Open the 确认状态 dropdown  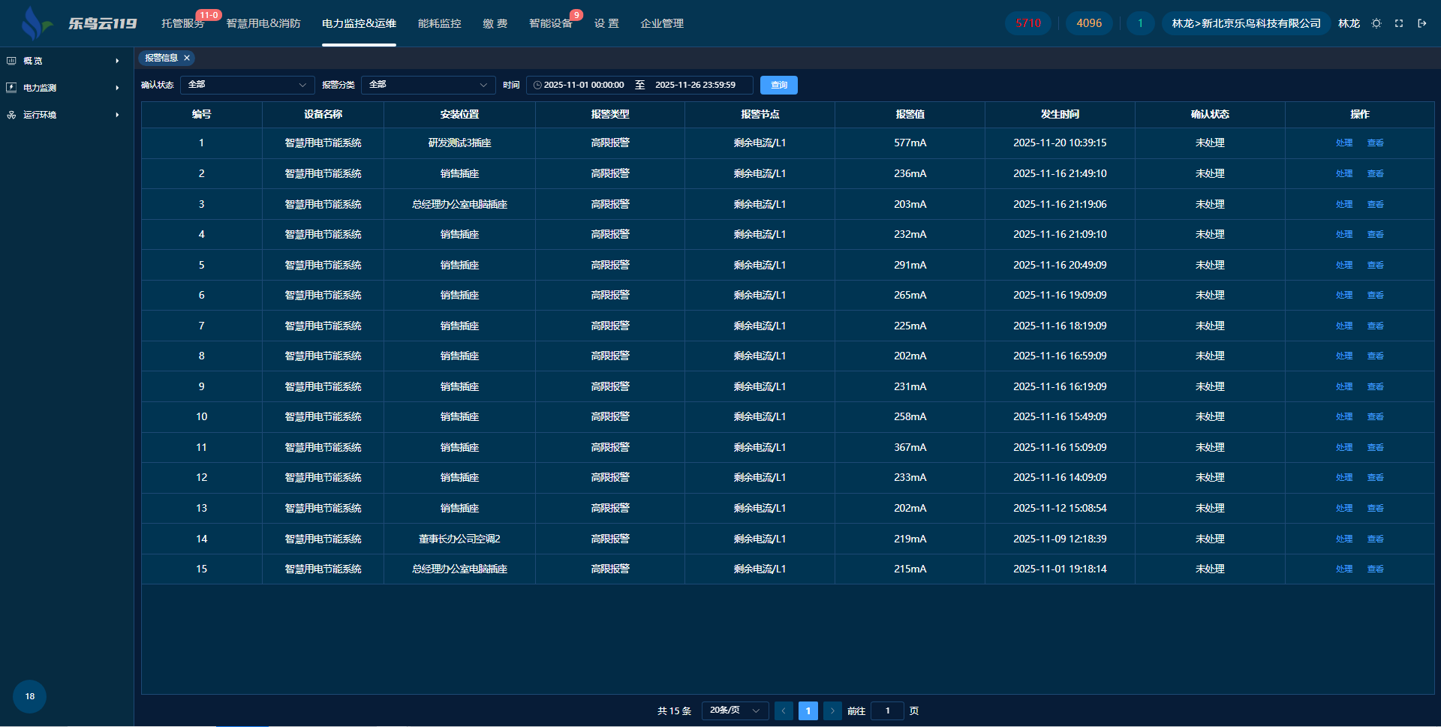(247, 85)
